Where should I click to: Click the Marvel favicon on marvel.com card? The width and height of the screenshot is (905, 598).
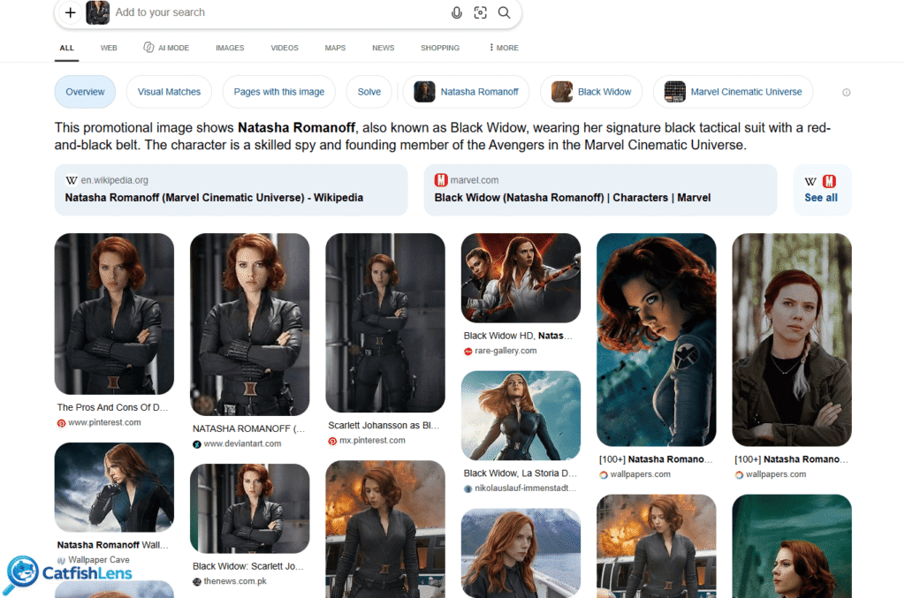tap(441, 180)
